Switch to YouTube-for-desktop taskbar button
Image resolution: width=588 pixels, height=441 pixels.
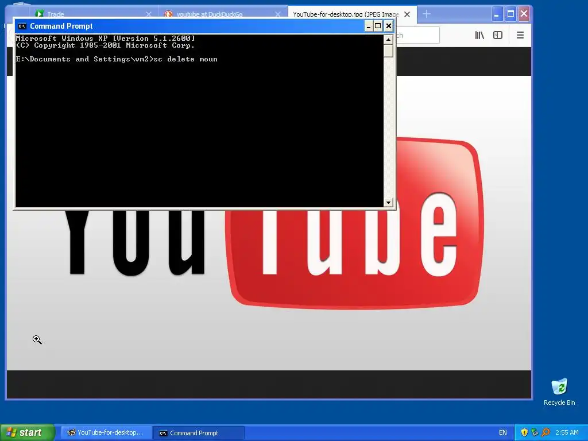coord(106,433)
